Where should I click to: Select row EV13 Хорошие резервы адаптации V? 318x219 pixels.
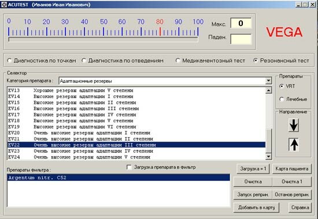(x=136, y=90)
